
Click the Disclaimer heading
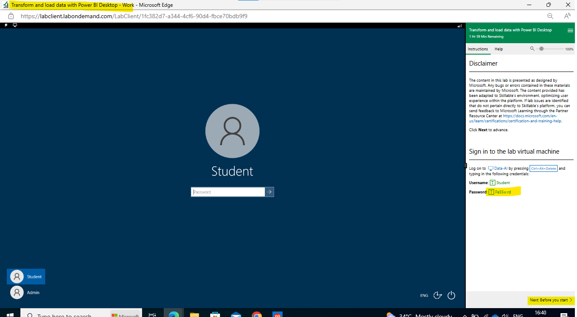tap(484, 63)
